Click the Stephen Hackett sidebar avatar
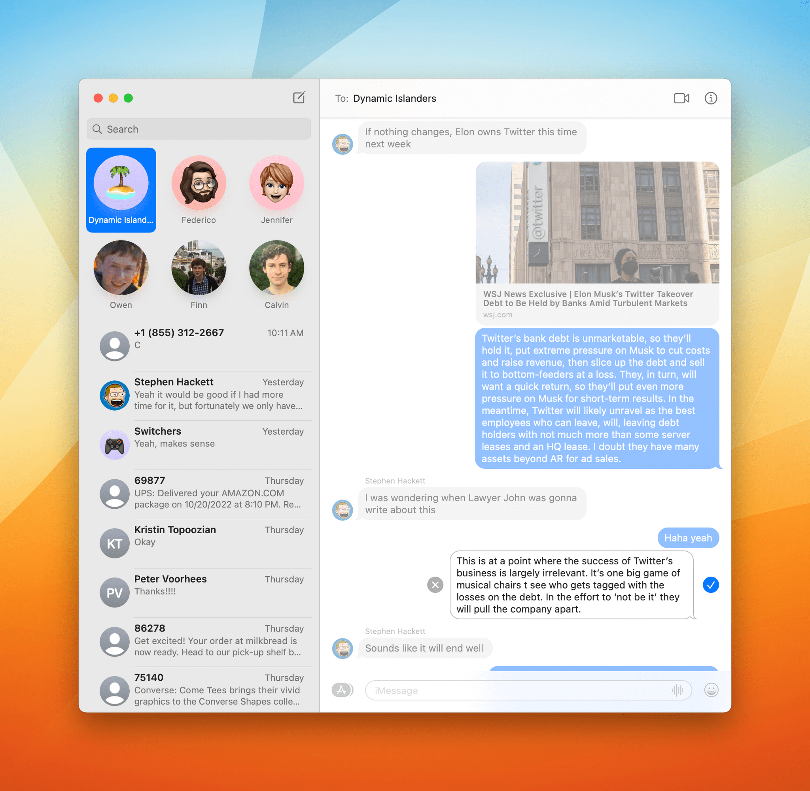This screenshot has width=810, height=791. [115, 395]
